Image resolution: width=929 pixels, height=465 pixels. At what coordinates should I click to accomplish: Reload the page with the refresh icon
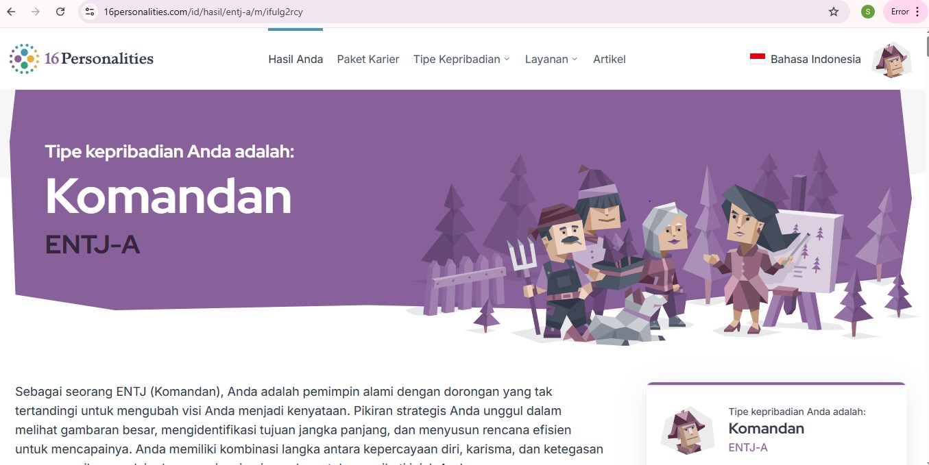click(60, 12)
